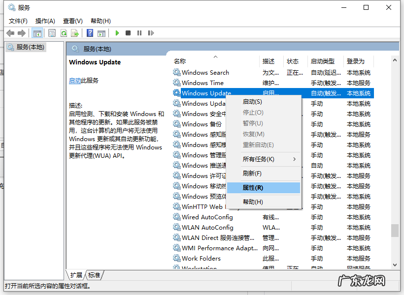Refresh the service list with the refresh toolbar icon
The height and width of the screenshot is (295, 404).
[65, 32]
